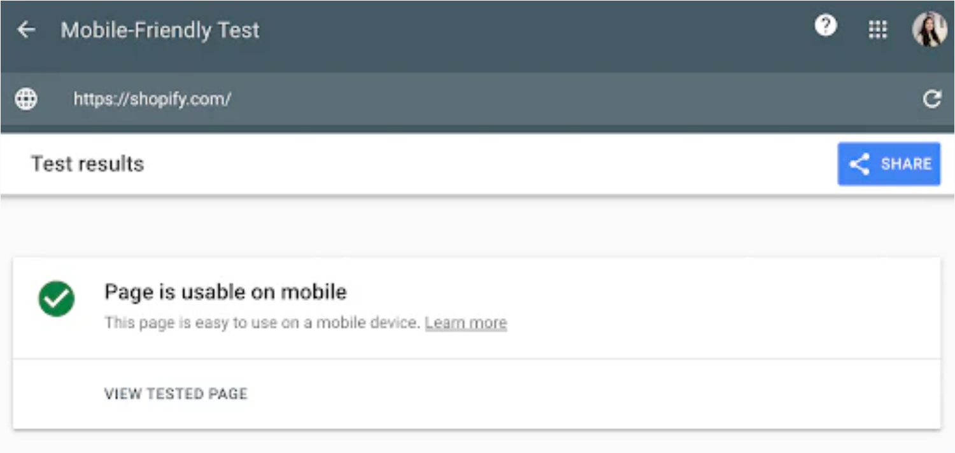Screen dimensions: 955x453
Task: Open the account picture thumbnail menu
Action: point(930,29)
